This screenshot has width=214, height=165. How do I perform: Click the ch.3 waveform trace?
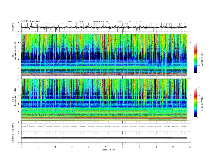[x=104, y=126]
